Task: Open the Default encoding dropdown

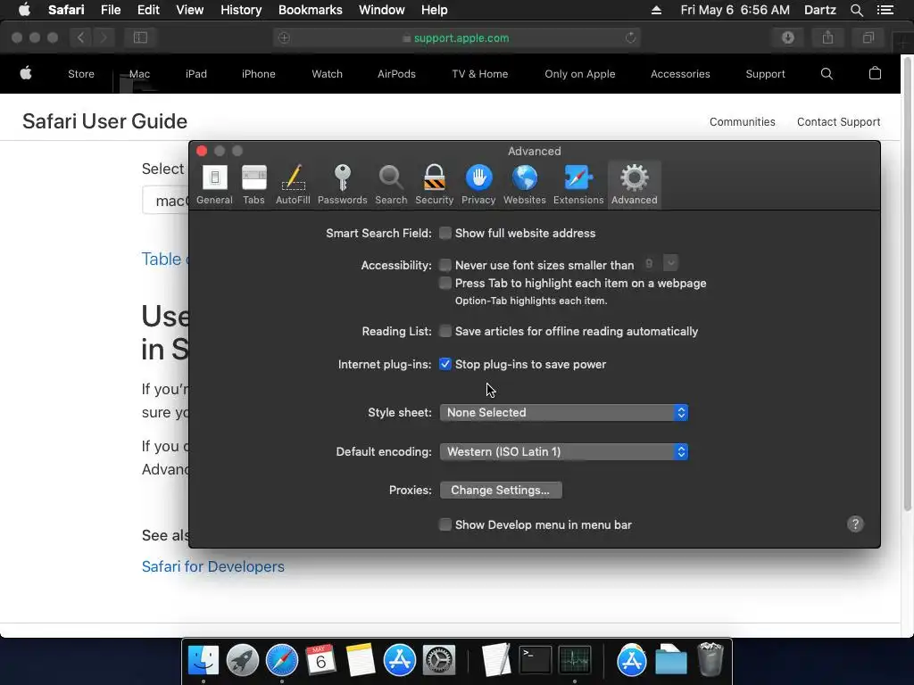Action: coord(564,451)
